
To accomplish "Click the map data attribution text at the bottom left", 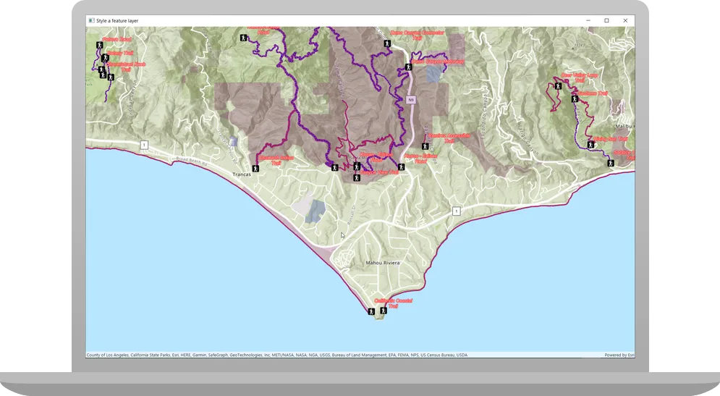I will tap(277, 355).
